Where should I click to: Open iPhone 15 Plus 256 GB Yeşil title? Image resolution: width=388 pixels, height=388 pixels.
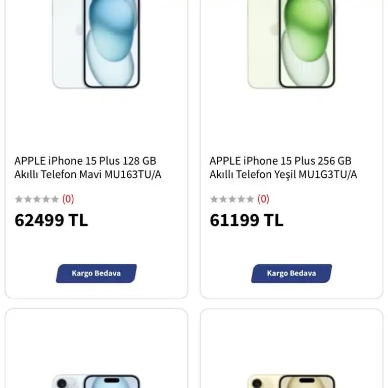(x=283, y=168)
